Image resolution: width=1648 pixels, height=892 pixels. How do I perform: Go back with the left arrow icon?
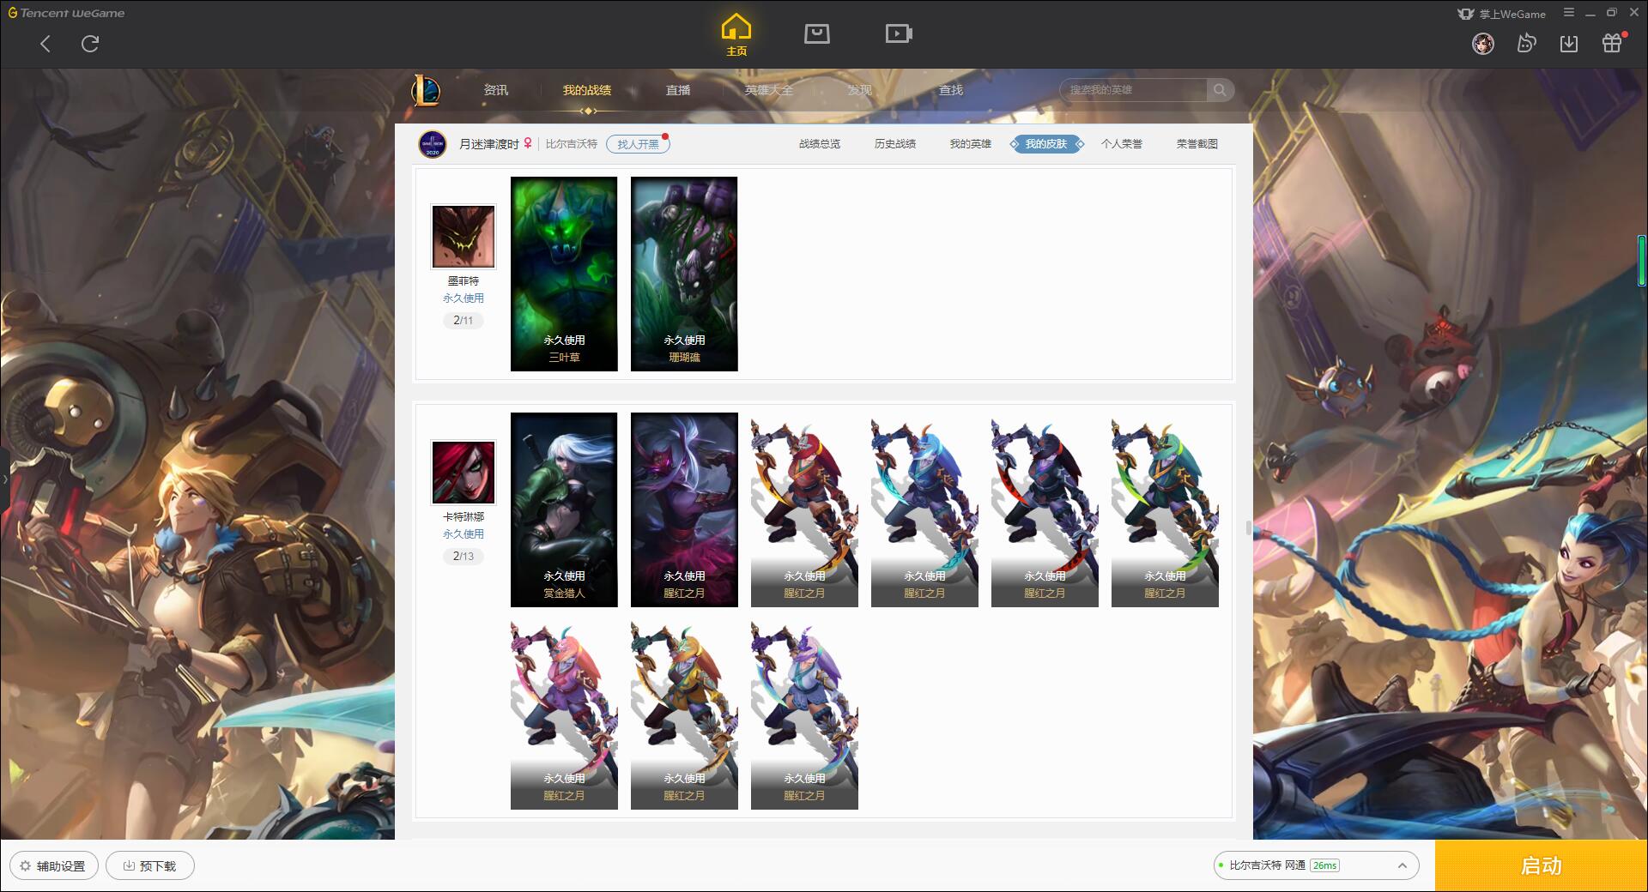point(45,44)
